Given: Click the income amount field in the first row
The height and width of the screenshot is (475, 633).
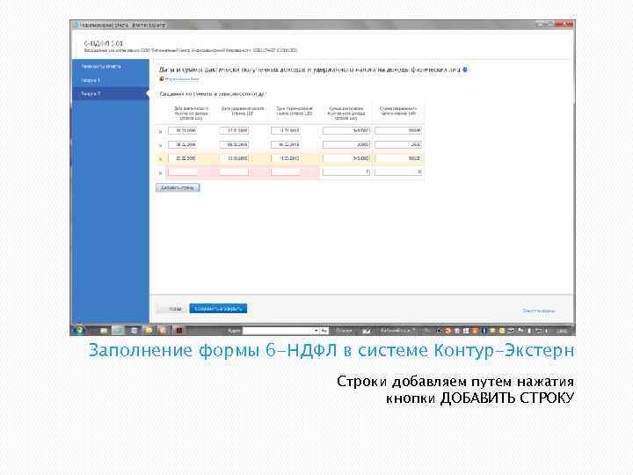Looking at the screenshot, I should [346, 130].
